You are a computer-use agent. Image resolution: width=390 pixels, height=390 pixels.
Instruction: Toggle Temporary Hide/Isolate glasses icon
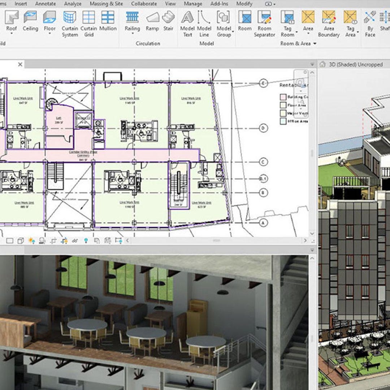75,240
